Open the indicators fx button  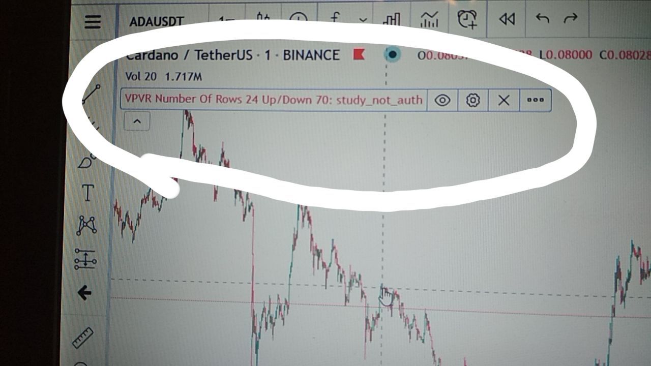[x=335, y=20]
